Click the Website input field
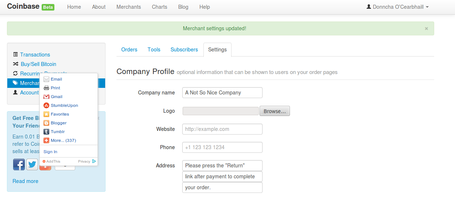This screenshot has height=198, width=455. 222,129
